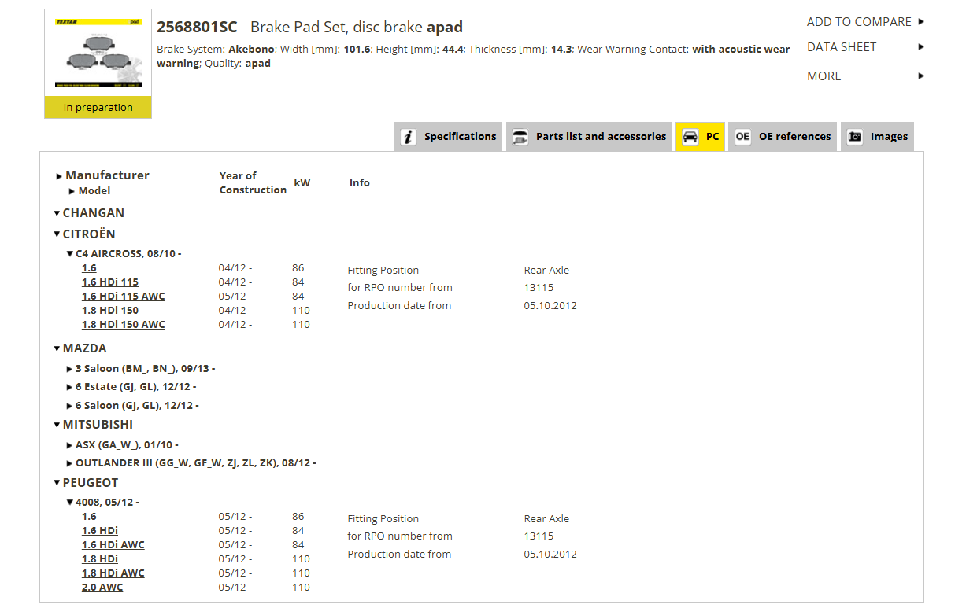Screen dimensions: 966x608
Task: Switch to the Images tab
Action: pyautogui.click(x=877, y=137)
